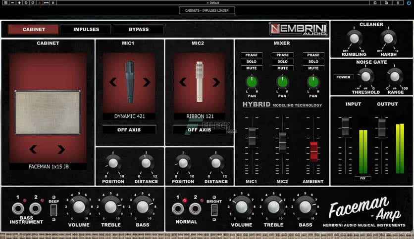Toggle PHASE for MIC1 mixer channel
This screenshot has width=414, height=239.
[x=252, y=55]
